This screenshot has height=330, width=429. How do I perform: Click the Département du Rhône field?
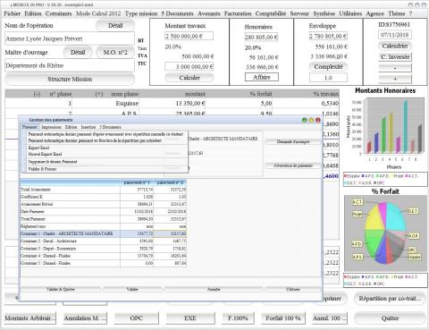(70, 65)
